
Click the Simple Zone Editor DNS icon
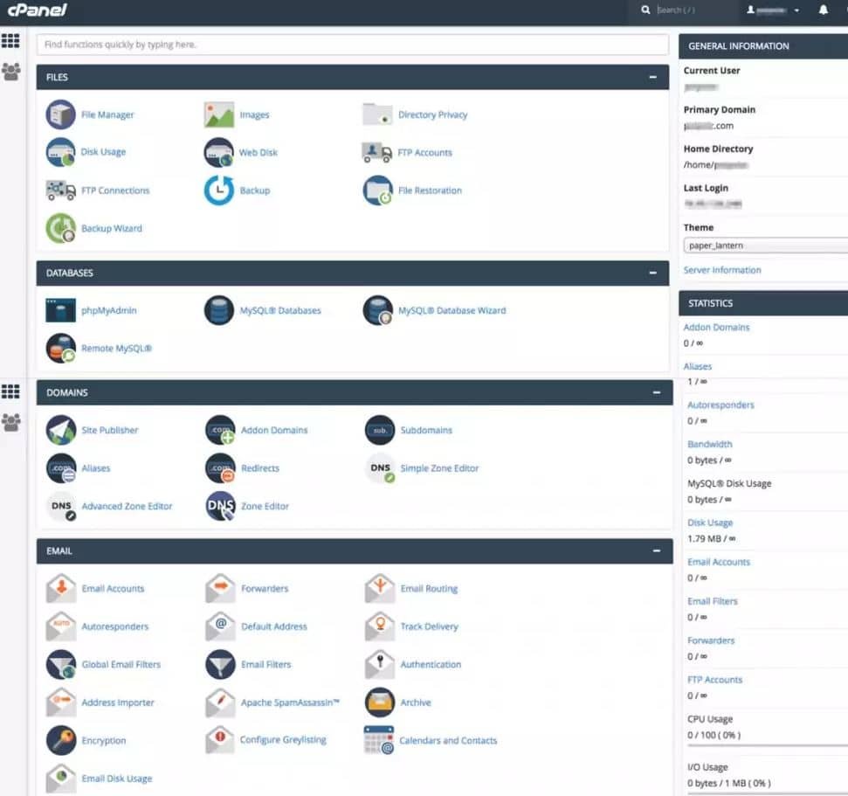click(380, 468)
